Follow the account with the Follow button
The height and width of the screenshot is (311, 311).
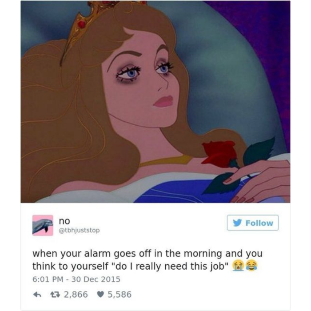(253, 223)
